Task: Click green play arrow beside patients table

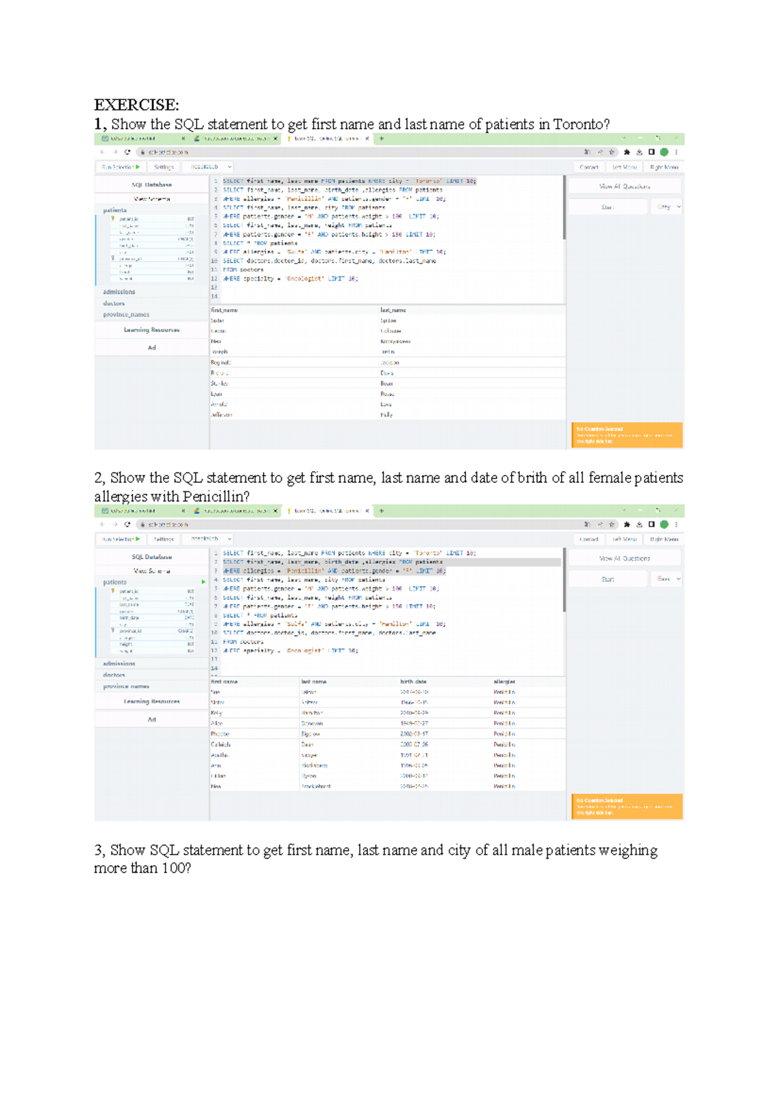Action: coord(203,582)
